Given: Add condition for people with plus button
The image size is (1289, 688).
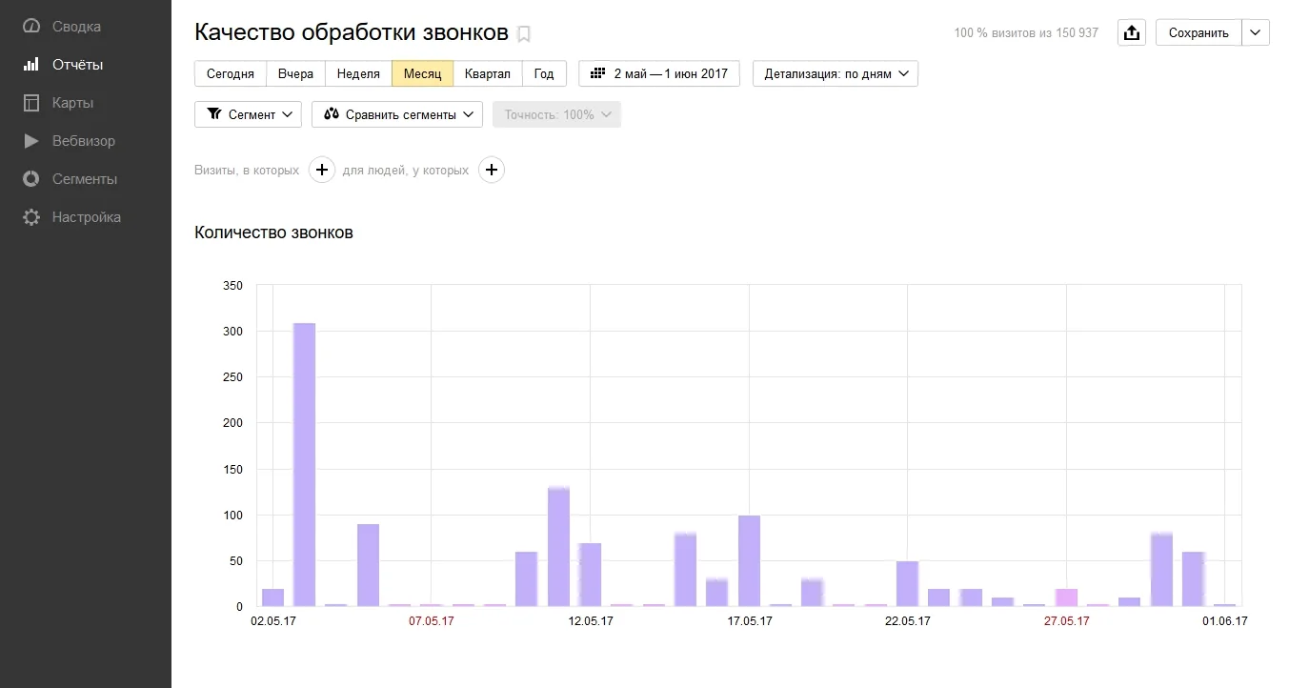Looking at the screenshot, I should coord(492,171).
